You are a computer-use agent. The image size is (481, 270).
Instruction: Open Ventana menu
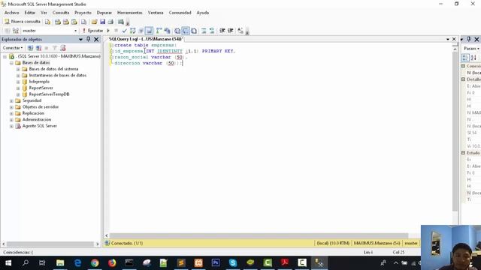pos(156,13)
